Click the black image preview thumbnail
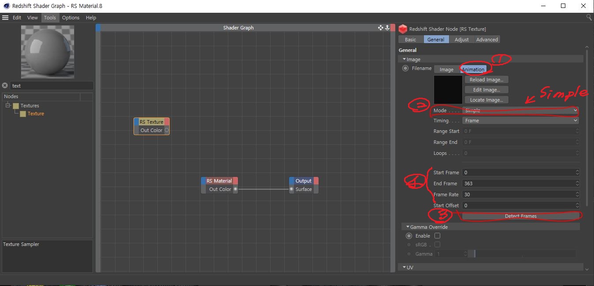Screen dimensions: 594x286 tap(448, 90)
